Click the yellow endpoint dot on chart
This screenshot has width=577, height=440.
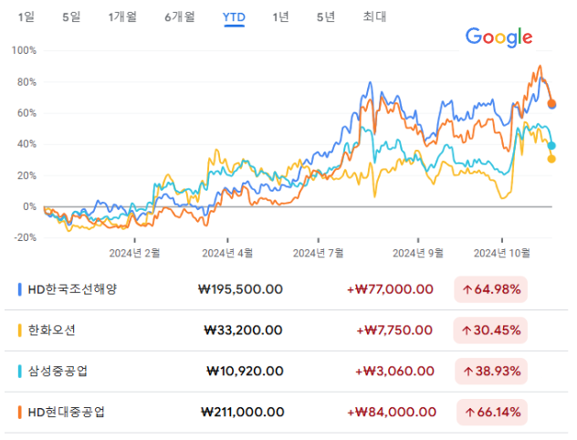click(x=551, y=159)
